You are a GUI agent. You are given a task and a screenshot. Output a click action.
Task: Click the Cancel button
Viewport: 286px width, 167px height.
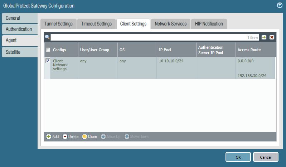pyautogui.click(x=266, y=157)
